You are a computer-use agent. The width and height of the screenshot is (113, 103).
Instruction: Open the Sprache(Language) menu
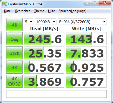[73, 11]
